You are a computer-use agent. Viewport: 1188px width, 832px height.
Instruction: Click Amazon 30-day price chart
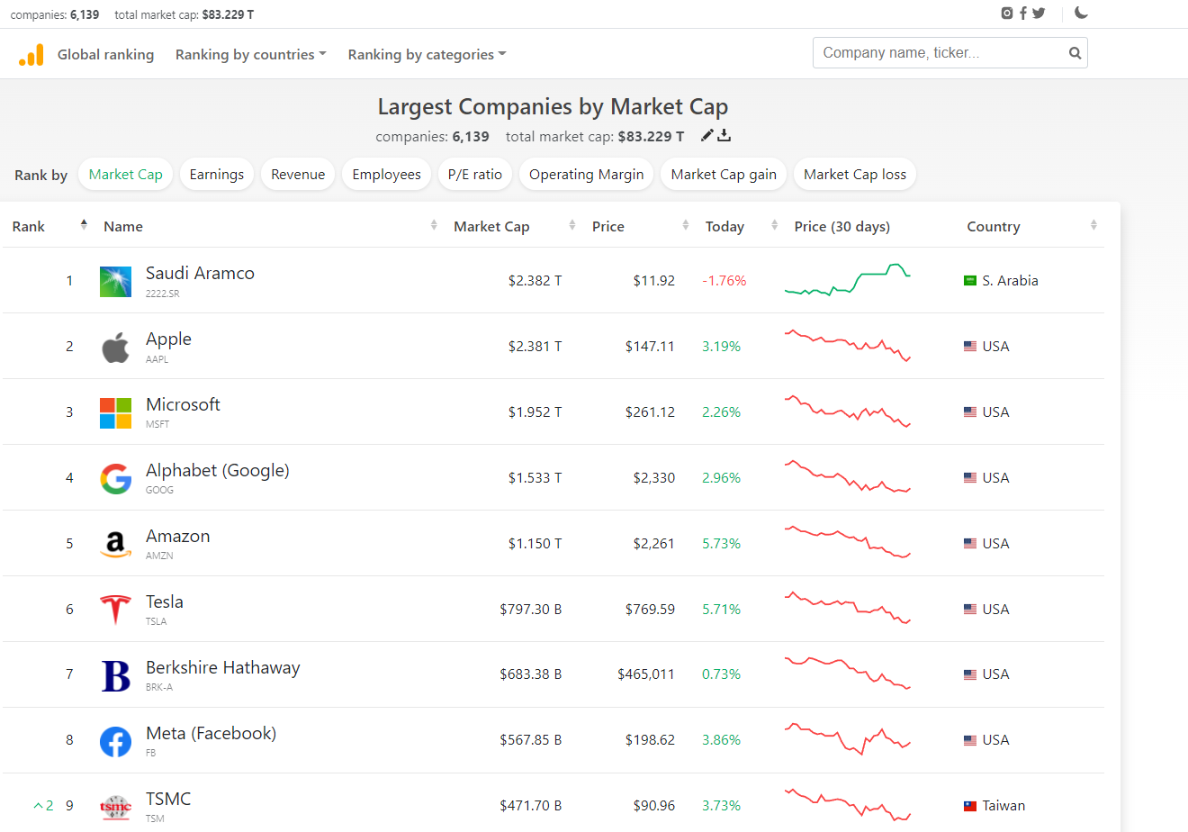pos(848,542)
